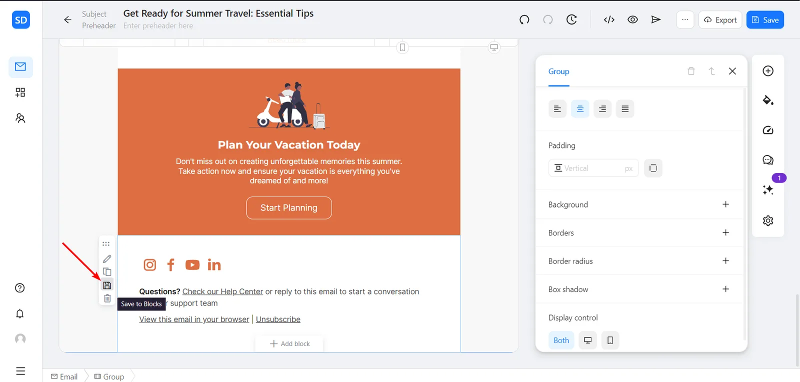Click the preheader input field
The image size is (800, 382).
(x=158, y=25)
